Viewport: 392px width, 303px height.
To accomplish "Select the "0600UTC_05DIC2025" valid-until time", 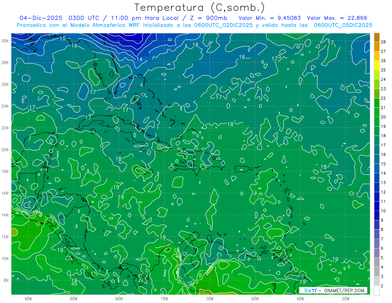I will pos(343,25).
